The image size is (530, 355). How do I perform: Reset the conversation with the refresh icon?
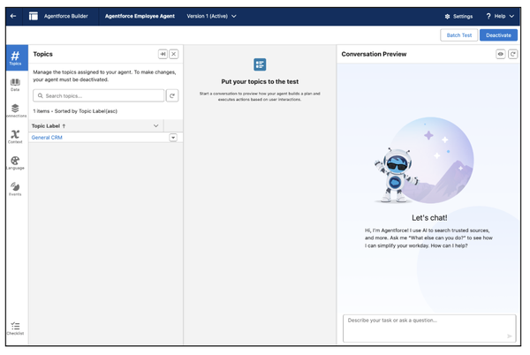512,54
